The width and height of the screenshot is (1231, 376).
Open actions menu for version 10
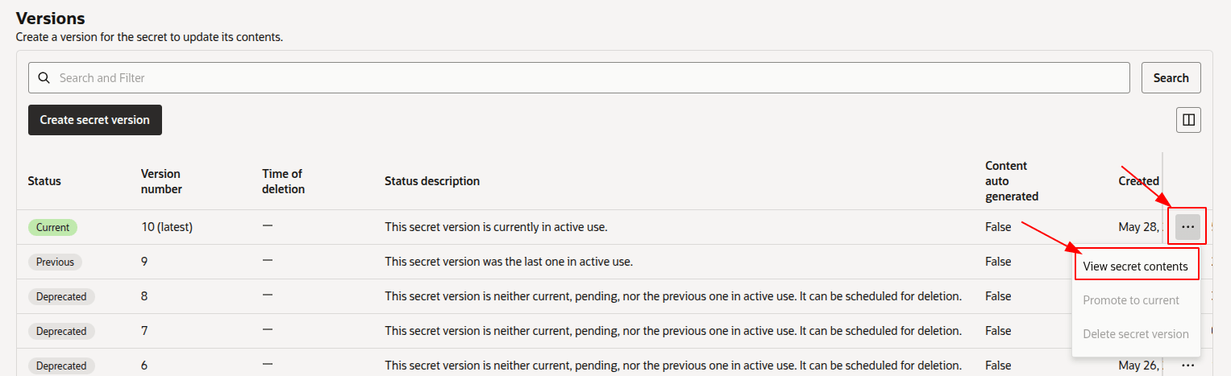[1187, 228]
